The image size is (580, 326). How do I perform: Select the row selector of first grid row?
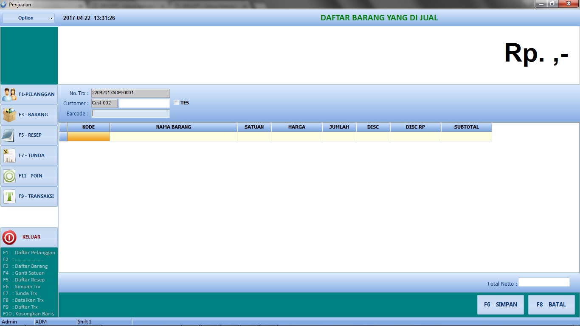(63, 137)
